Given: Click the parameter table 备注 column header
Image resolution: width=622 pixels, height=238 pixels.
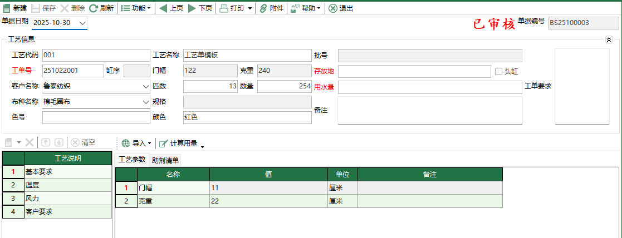Looking at the screenshot, I should [430, 174].
